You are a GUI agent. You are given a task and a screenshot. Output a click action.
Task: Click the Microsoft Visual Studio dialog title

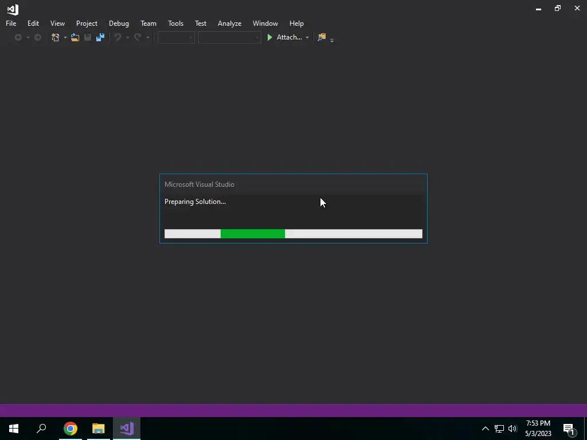click(199, 184)
